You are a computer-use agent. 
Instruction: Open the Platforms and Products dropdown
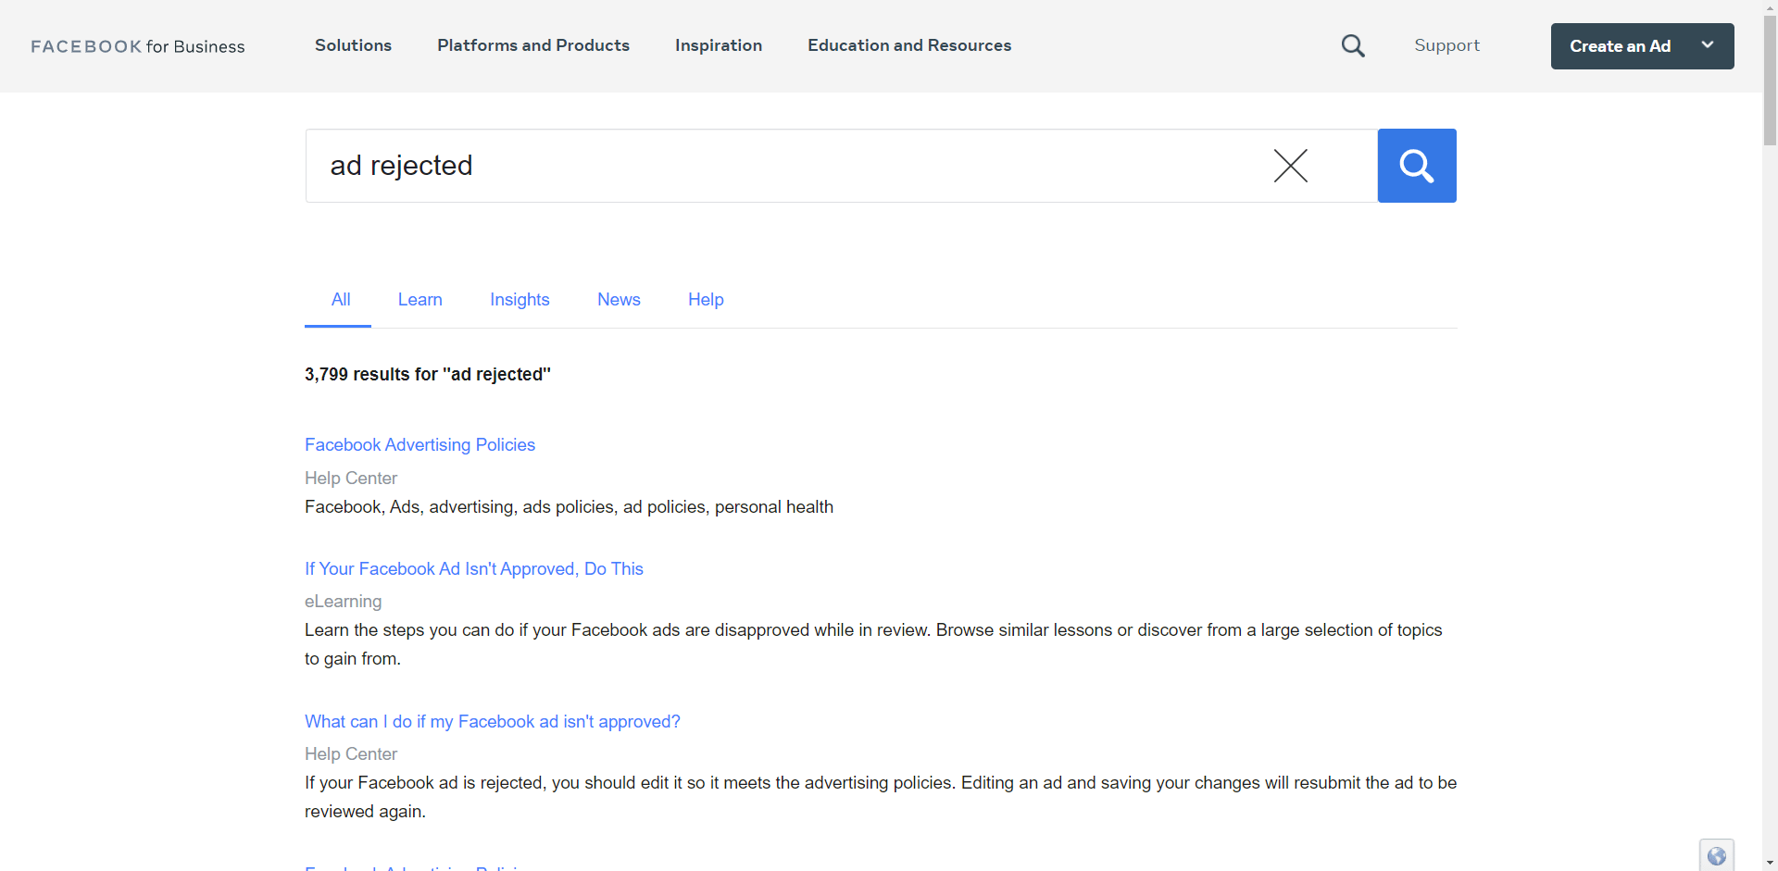[532, 45]
